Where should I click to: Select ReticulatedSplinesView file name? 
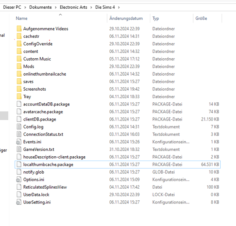pos(45,187)
